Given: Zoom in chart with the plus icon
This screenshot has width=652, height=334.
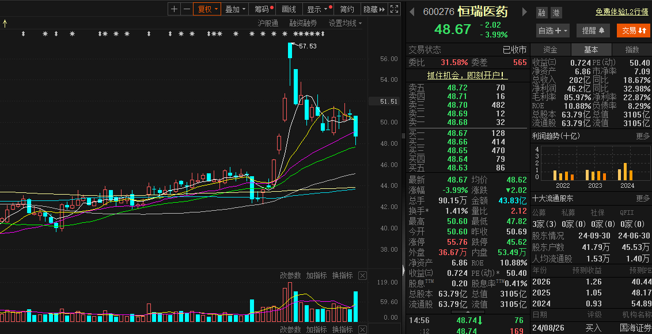Looking at the screenshot, I should coord(175,9).
